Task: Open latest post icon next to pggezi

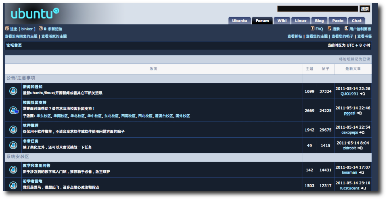Action: [359, 113]
